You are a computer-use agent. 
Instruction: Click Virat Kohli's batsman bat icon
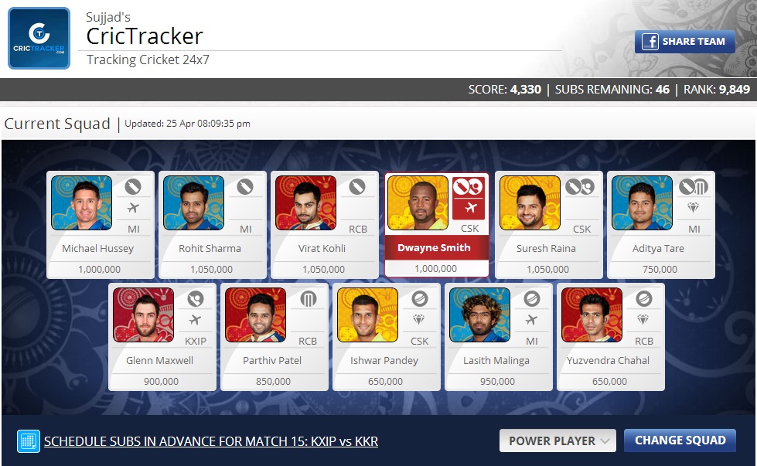point(357,187)
